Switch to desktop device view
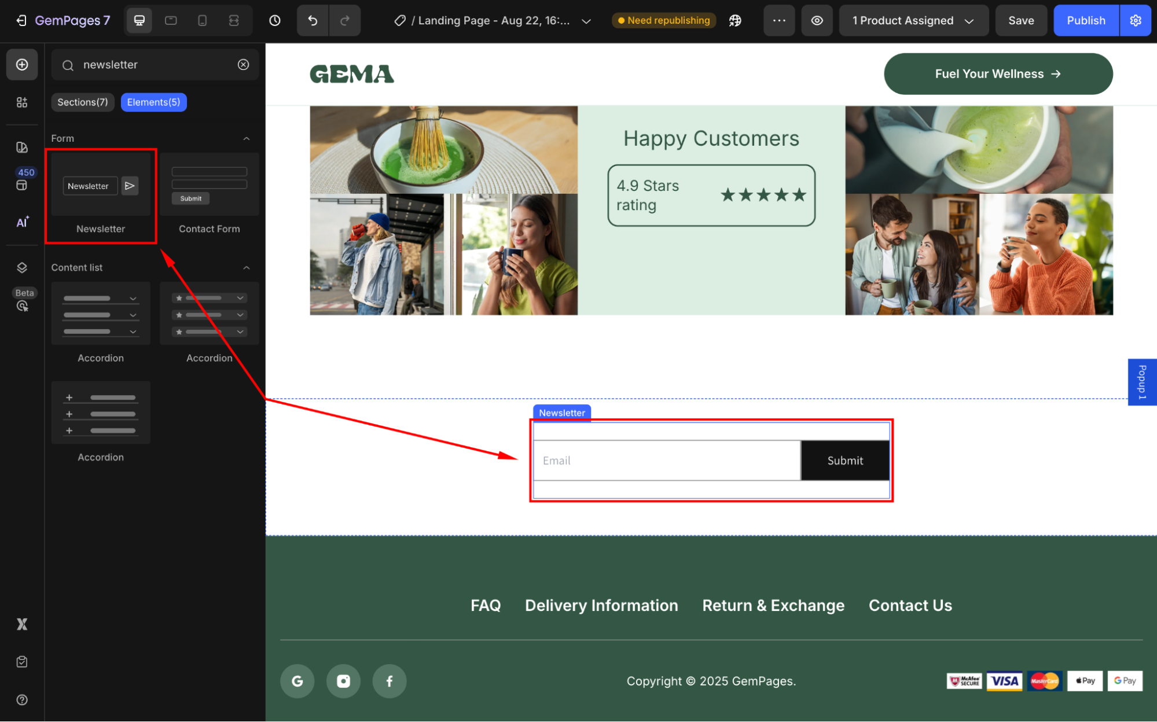The height and width of the screenshot is (722, 1157). point(139,21)
